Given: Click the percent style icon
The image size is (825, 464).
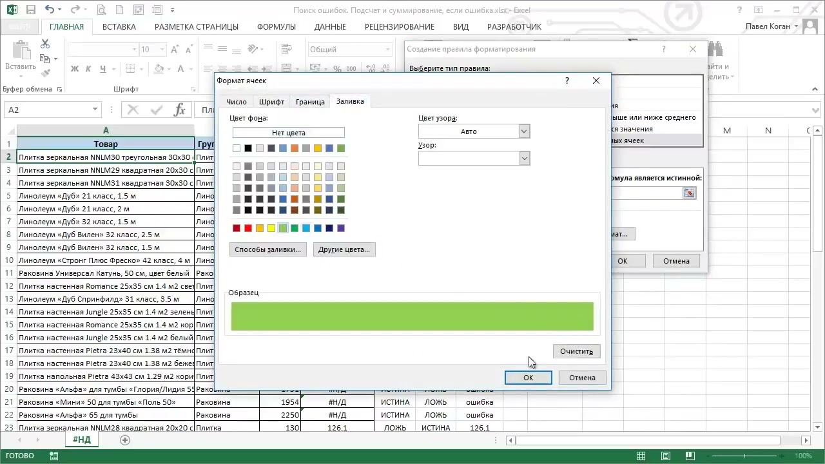Looking at the screenshot, I should click(x=338, y=69).
